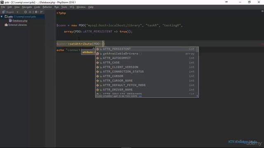Image resolution: width=264 pixels, height=148 pixels.
Task: Click the attribute parameter hint tooltip
Action: (x=88, y=52)
